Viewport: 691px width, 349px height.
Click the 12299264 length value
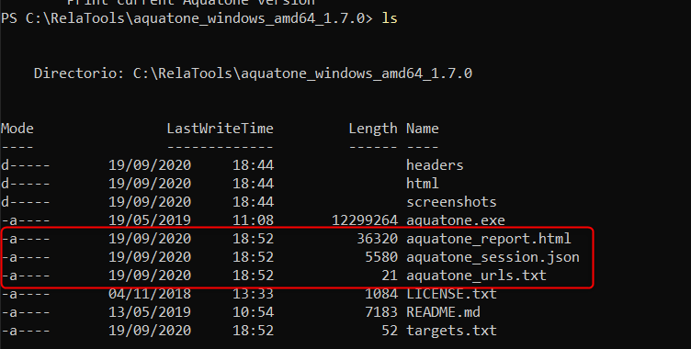(x=365, y=220)
